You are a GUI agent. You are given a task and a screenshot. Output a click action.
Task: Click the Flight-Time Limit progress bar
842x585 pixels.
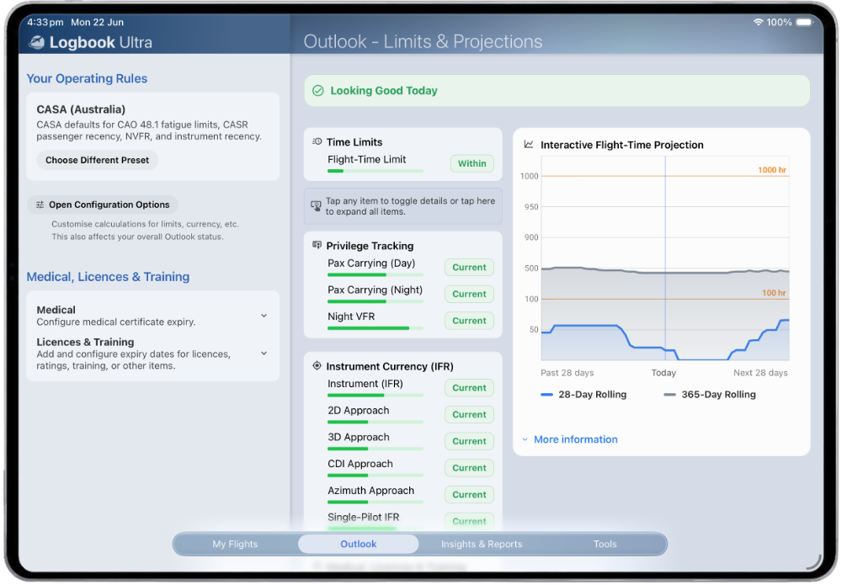click(x=376, y=171)
